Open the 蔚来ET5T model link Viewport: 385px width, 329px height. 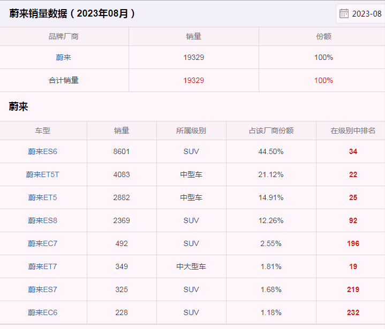pos(42,174)
